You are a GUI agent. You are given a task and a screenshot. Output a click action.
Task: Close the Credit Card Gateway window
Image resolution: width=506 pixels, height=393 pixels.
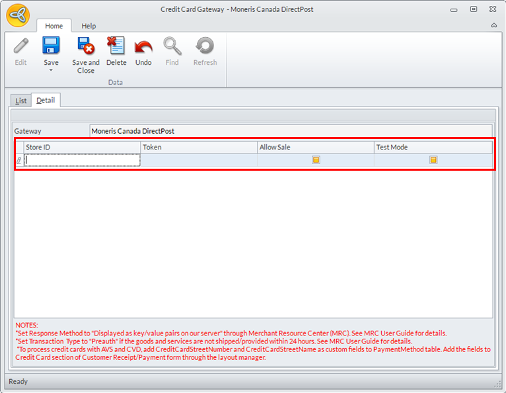493,9
